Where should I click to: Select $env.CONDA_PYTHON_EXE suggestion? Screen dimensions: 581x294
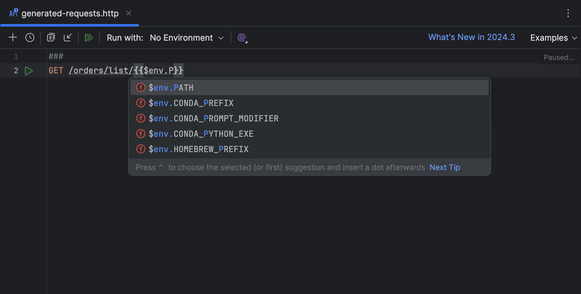201,134
